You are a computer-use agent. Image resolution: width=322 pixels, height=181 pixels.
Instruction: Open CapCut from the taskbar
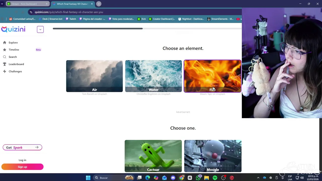(x=190, y=178)
